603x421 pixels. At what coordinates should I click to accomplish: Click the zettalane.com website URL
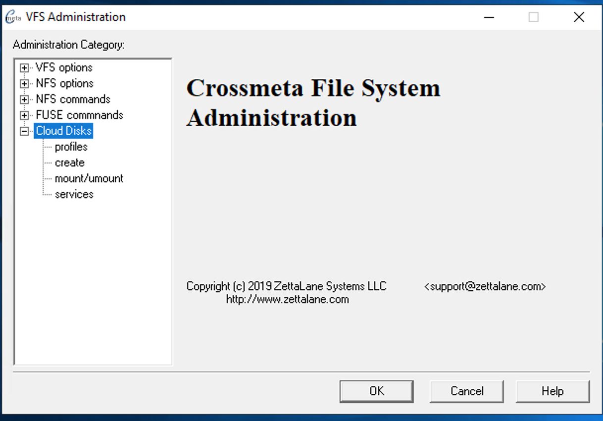(x=287, y=300)
